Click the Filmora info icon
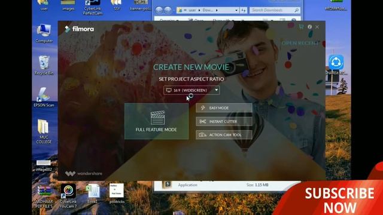383x215 pixels. [310, 27]
